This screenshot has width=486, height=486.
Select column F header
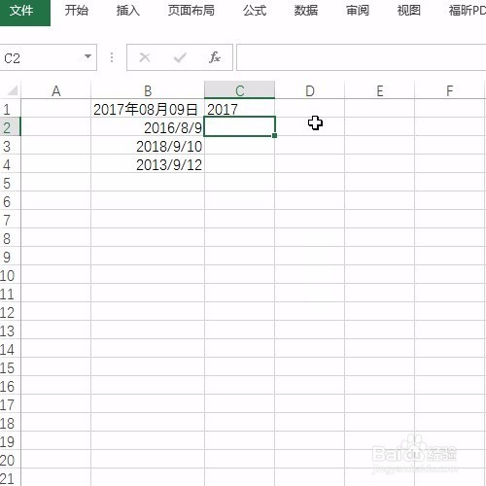(x=450, y=90)
